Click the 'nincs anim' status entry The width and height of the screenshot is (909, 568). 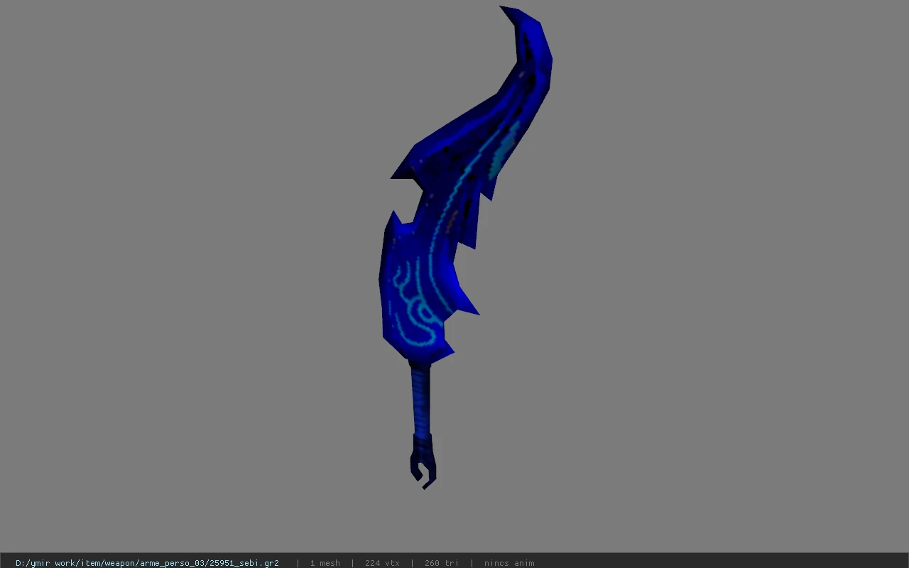[x=509, y=563]
